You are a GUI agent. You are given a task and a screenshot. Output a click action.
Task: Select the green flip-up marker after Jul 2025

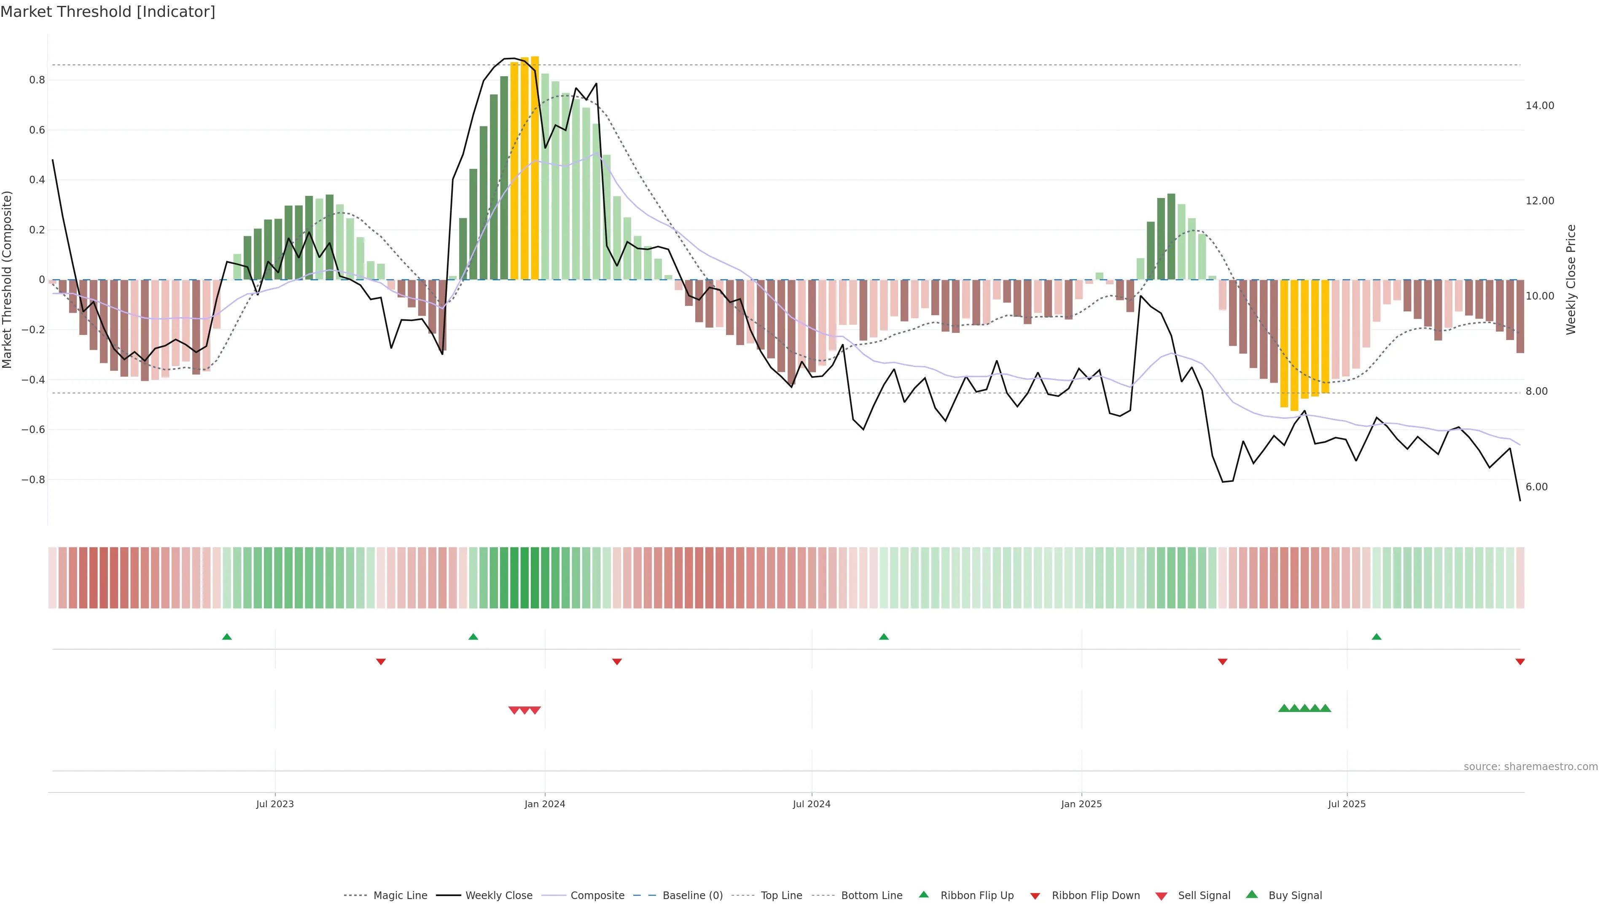(x=1377, y=637)
